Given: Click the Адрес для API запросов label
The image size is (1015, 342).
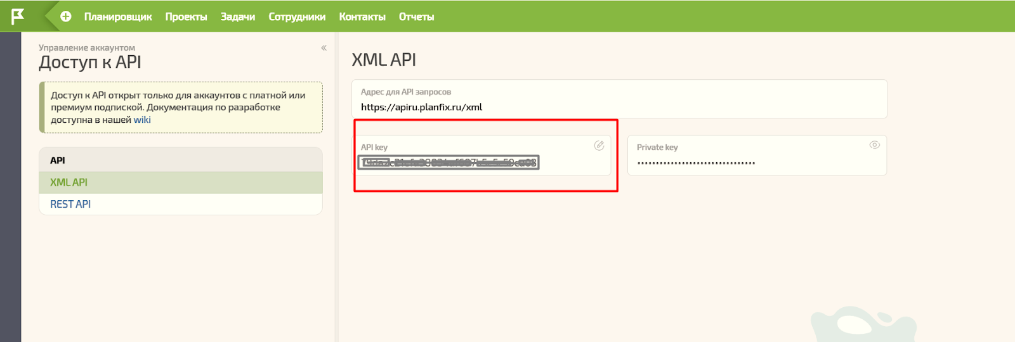Looking at the screenshot, I should click(x=406, y=92).
